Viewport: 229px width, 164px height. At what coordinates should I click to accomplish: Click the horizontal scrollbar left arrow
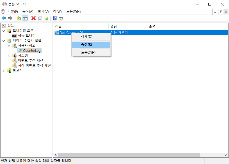[56, 155]
